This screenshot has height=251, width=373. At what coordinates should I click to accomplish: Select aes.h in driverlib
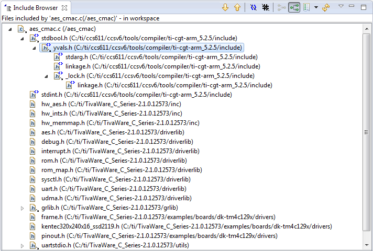pyautogui.click(x=113, y=132)
